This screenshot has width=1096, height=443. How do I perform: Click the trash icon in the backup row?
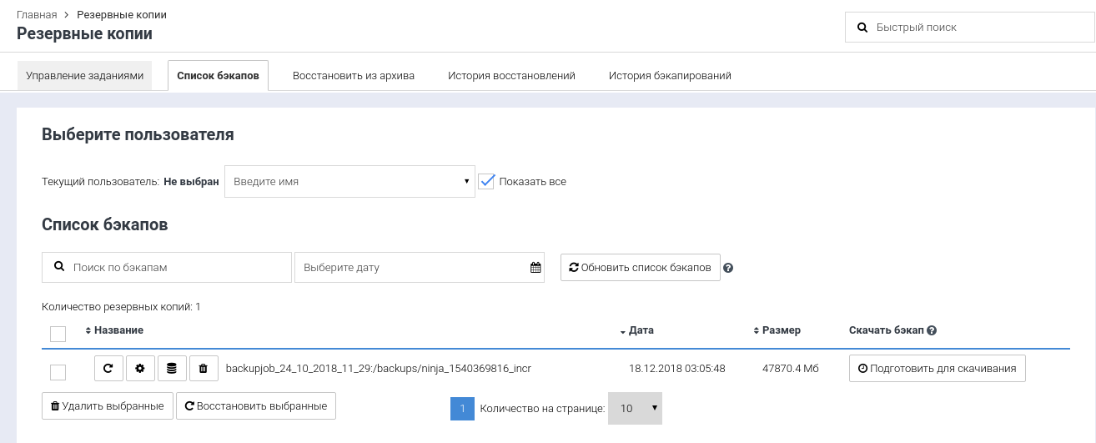[x=204, y=368]
